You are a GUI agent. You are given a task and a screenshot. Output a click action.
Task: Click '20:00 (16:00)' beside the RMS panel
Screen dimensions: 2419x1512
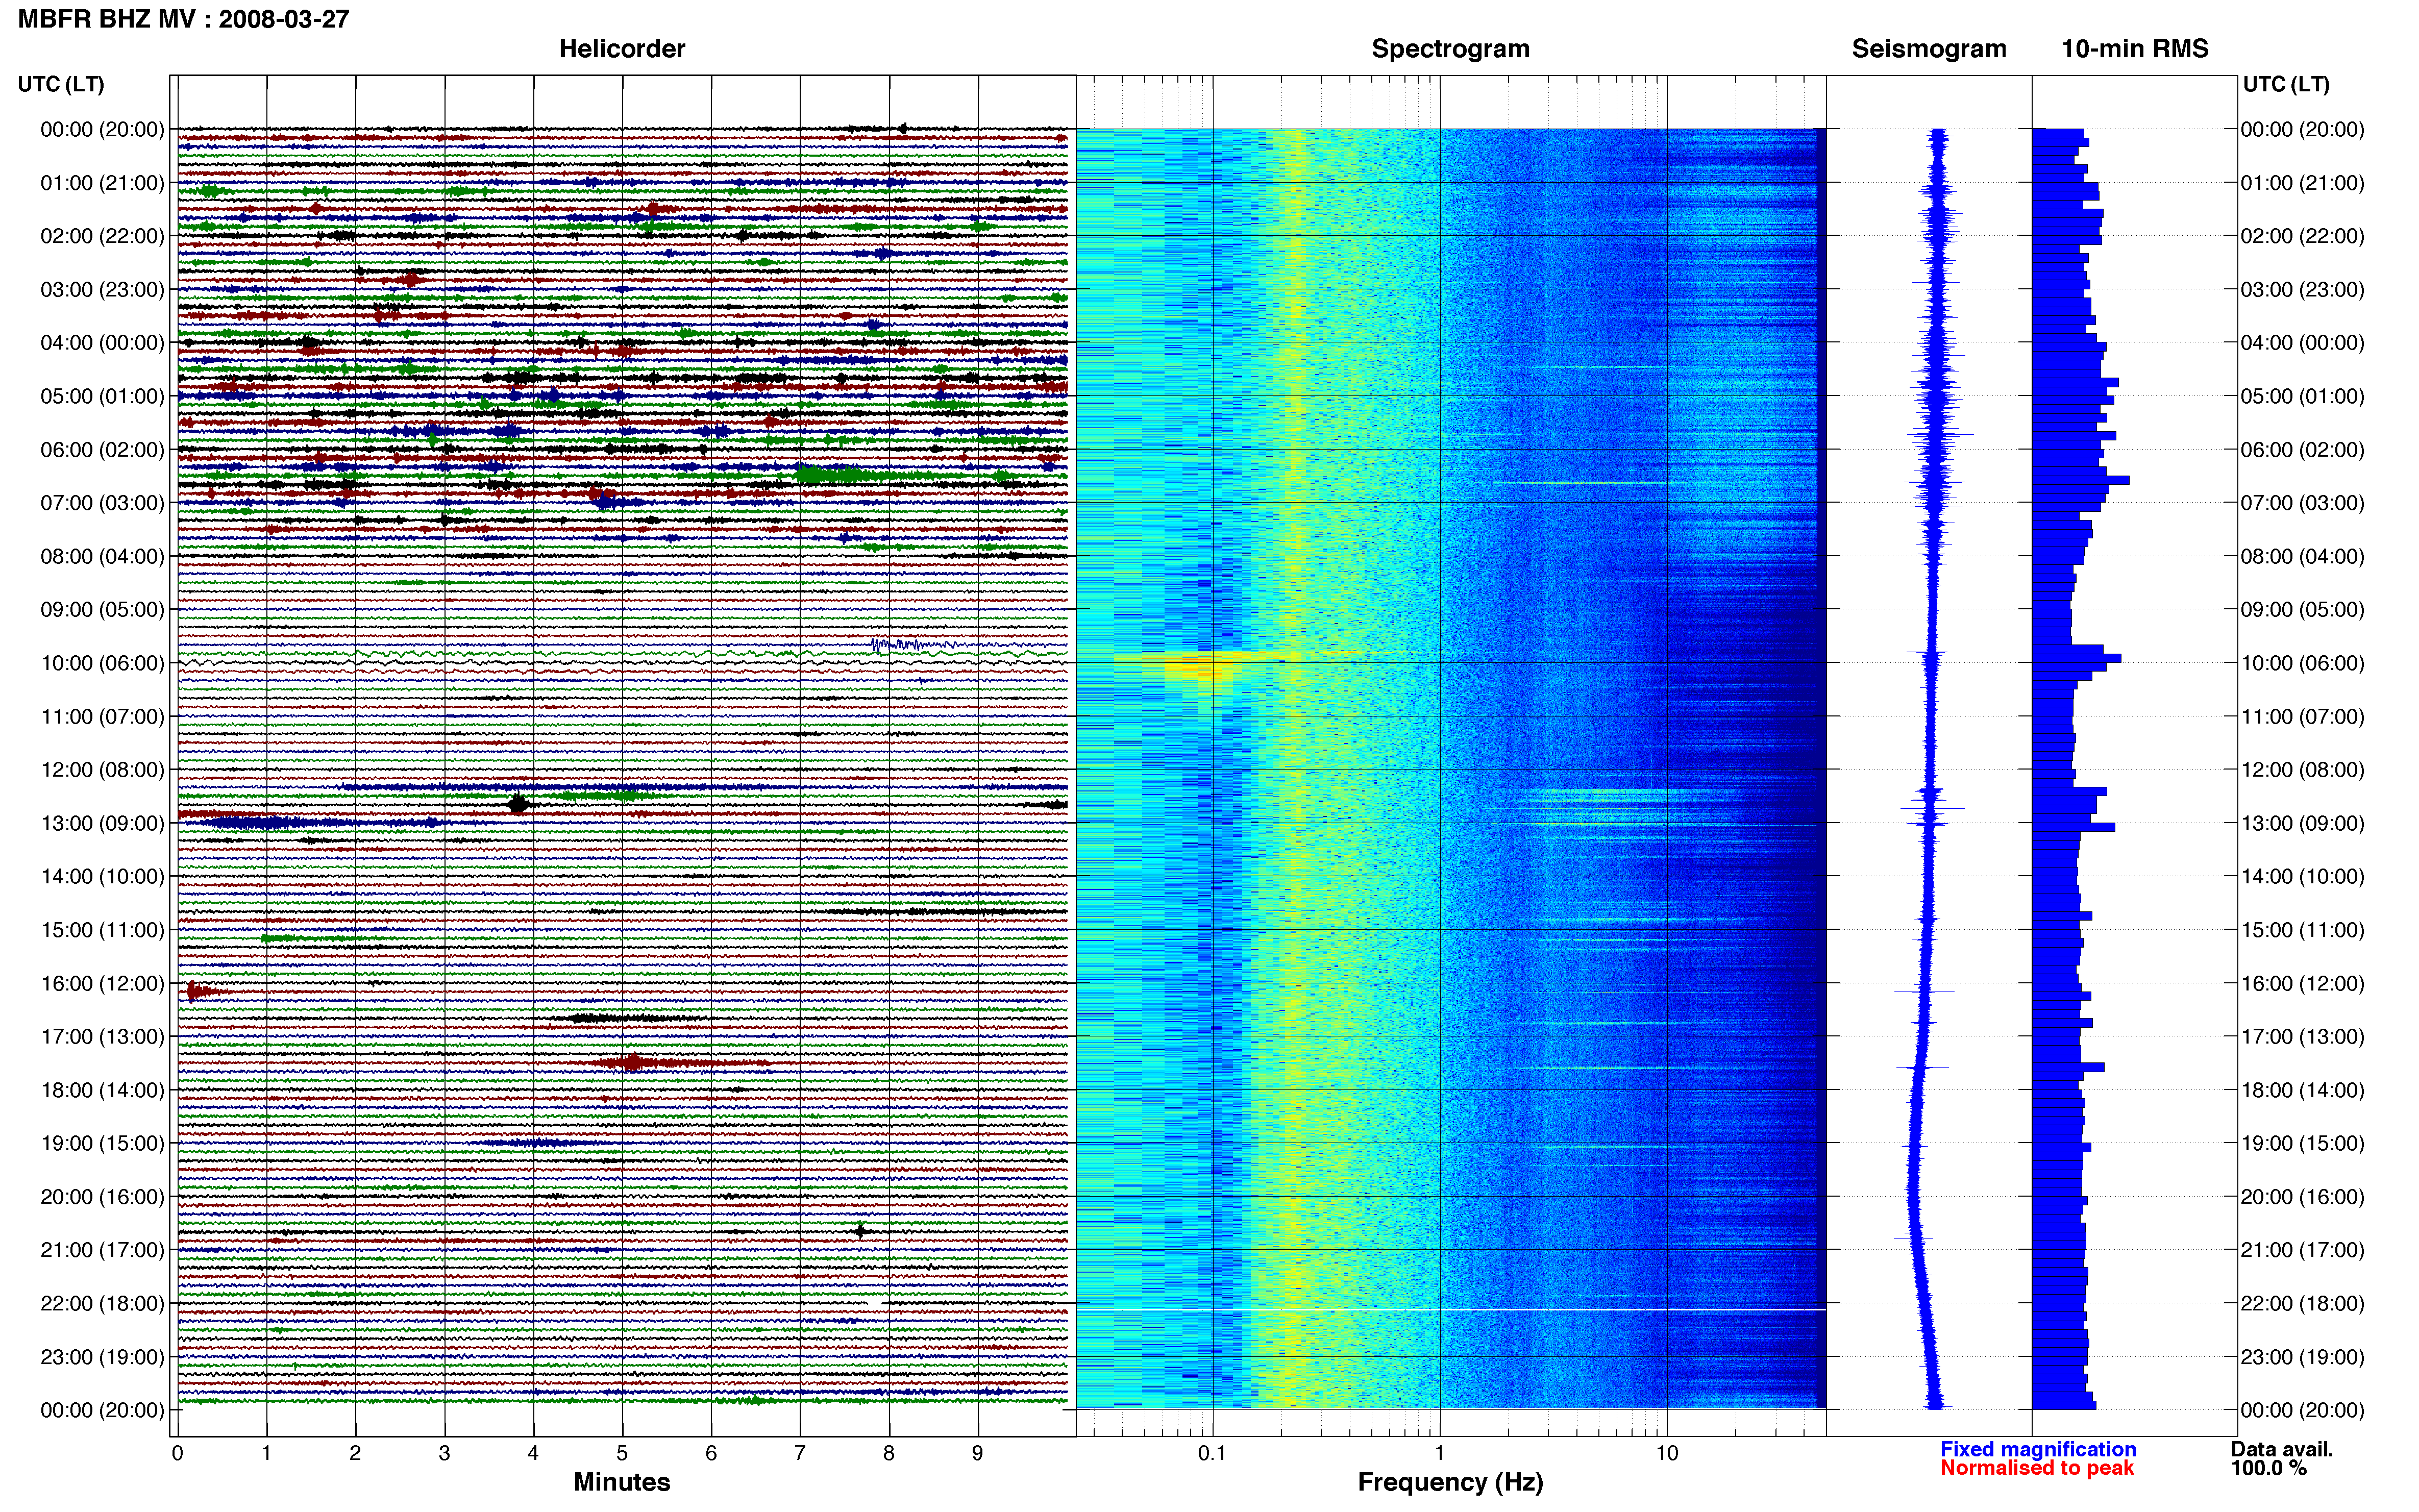2302,1197
